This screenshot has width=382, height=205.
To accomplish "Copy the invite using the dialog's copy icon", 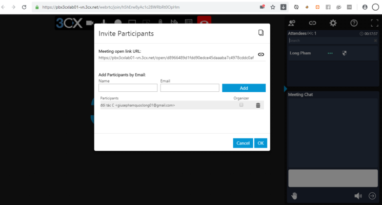I will (260, 33).
